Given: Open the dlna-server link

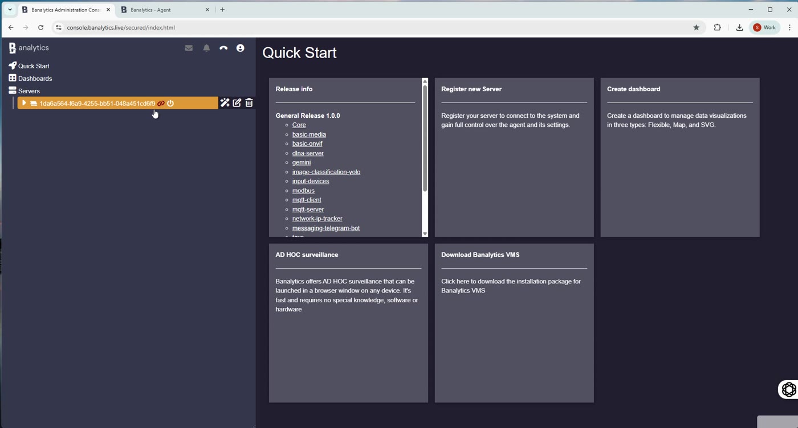Looking at the screenshot, I should coord(308,153).
